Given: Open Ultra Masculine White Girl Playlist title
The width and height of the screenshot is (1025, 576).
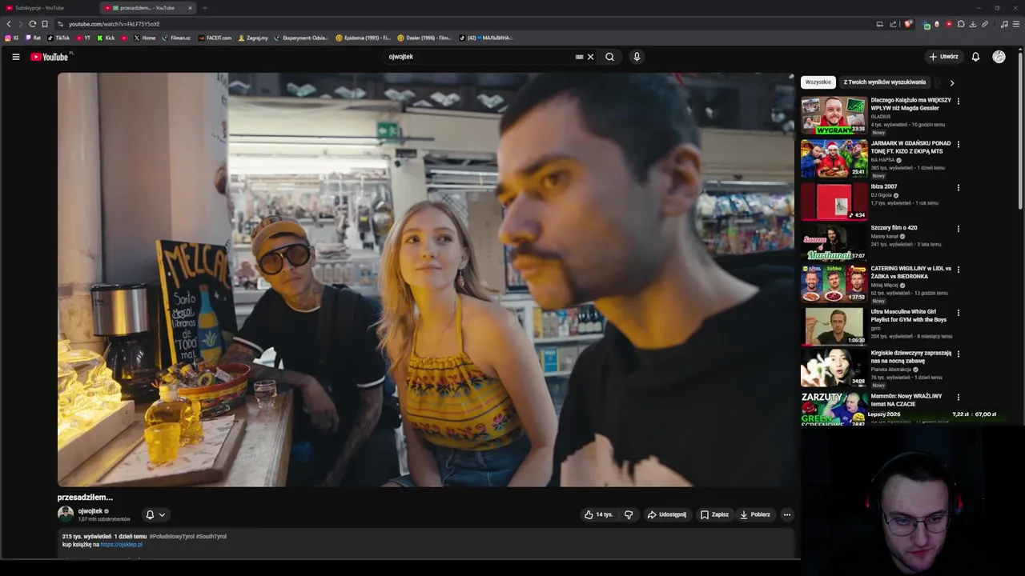Looking at the screenshot, I should pyautogui.click(x=908, y=315).
